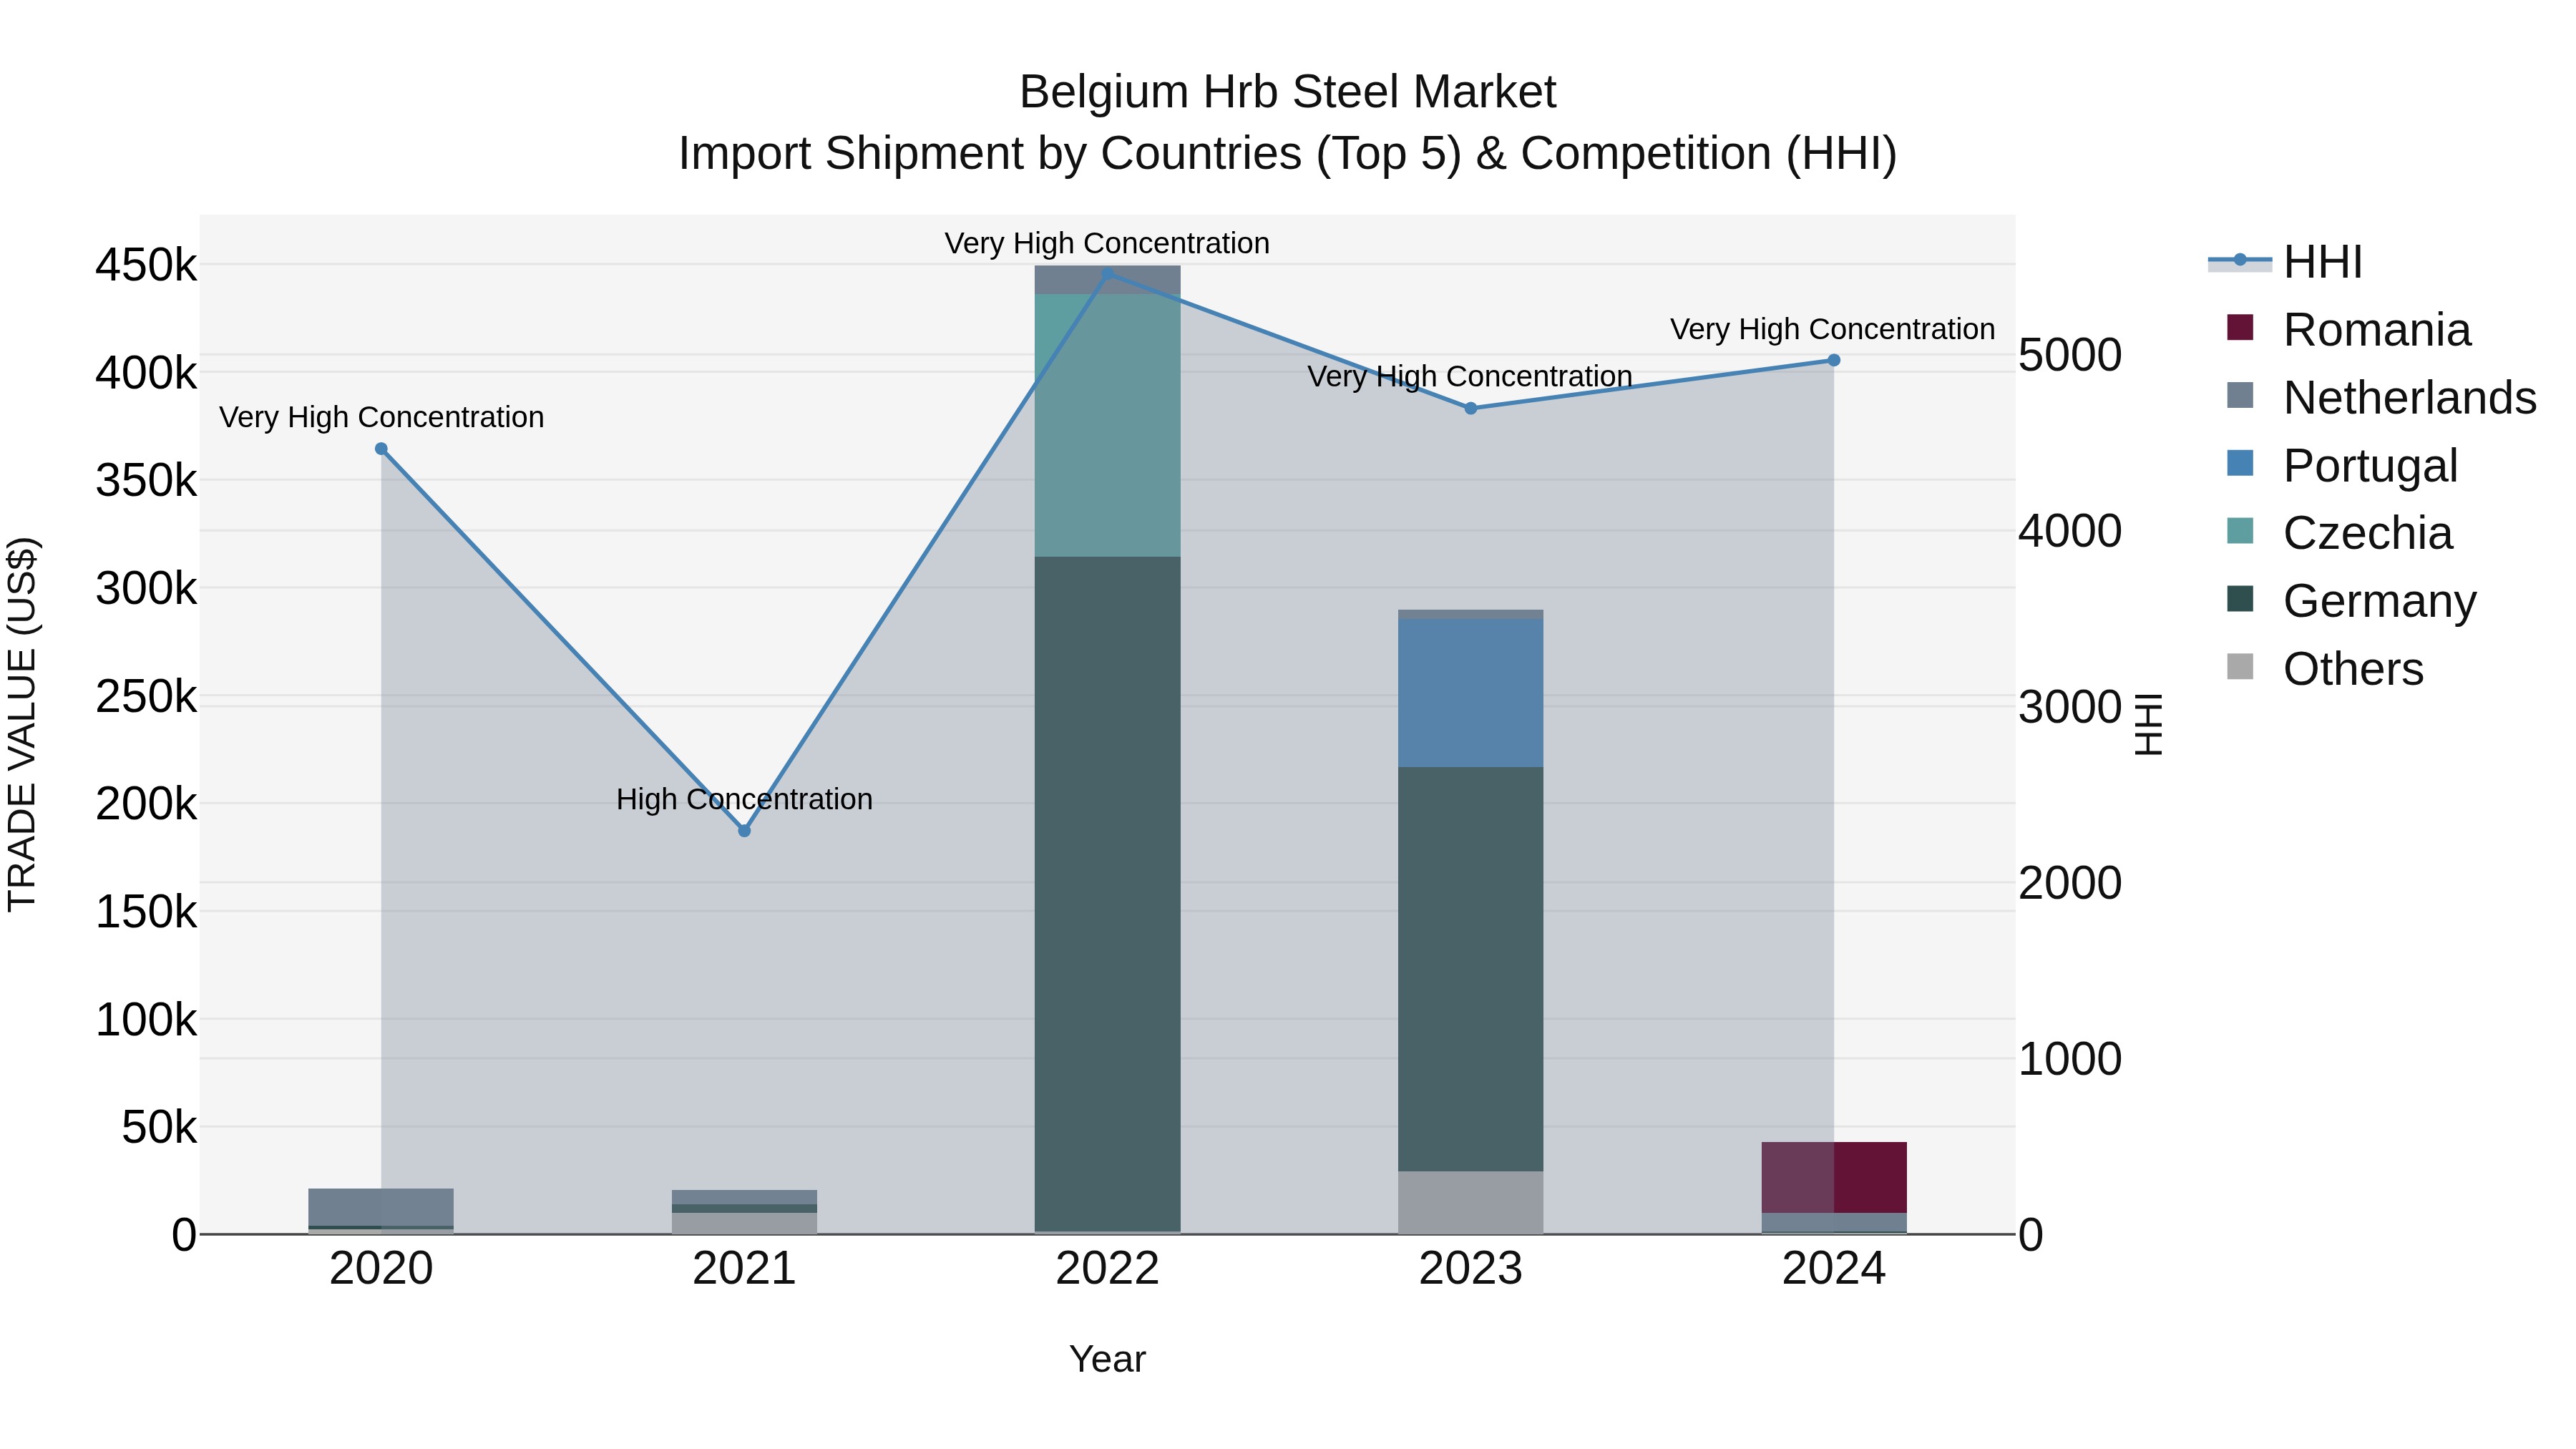Click the Germany segment of the 2022 bar
2576x1449 pixels.
1107,894
